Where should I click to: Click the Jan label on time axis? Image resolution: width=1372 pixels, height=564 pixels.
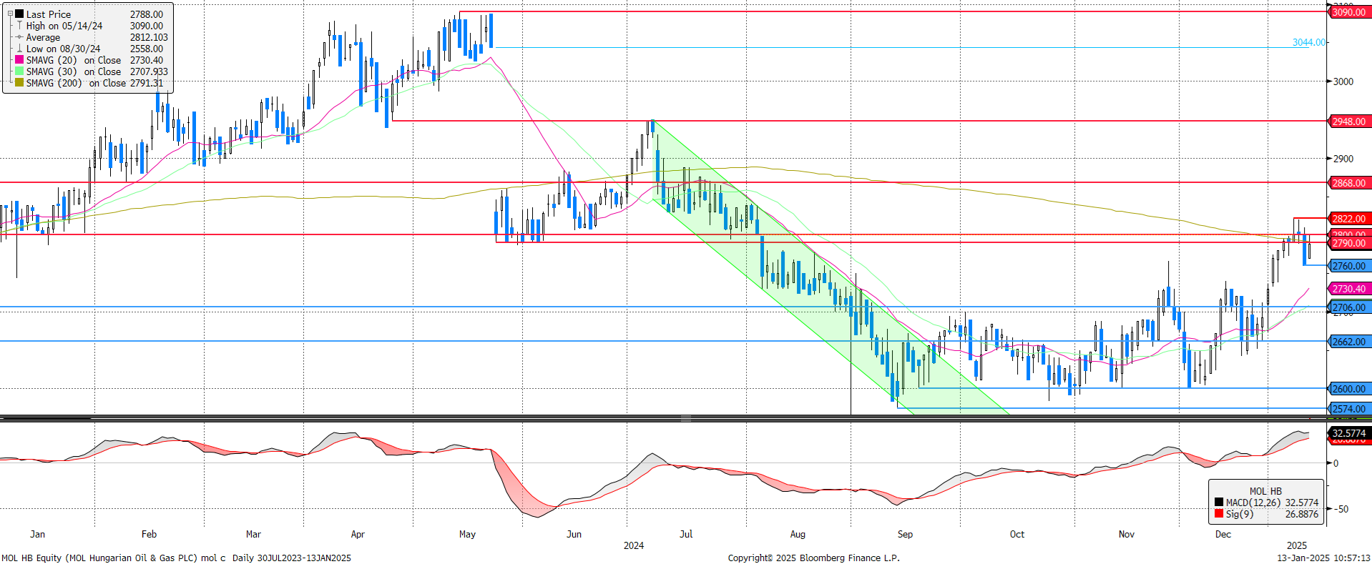pyautogui.click(x=38, y=534)
